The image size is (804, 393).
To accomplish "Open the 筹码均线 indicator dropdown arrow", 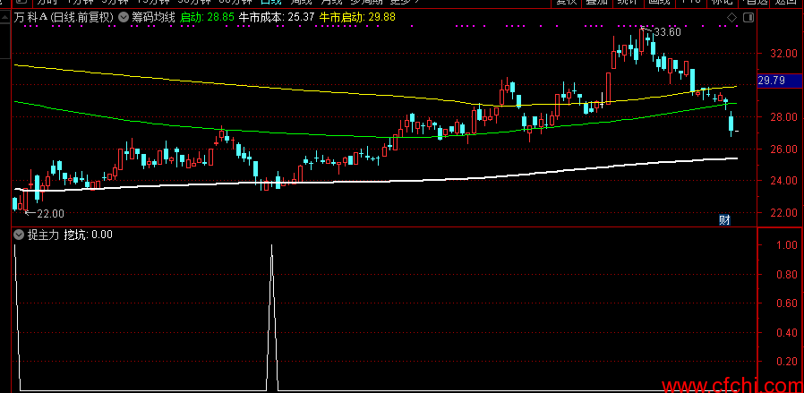I will (124, 18).
